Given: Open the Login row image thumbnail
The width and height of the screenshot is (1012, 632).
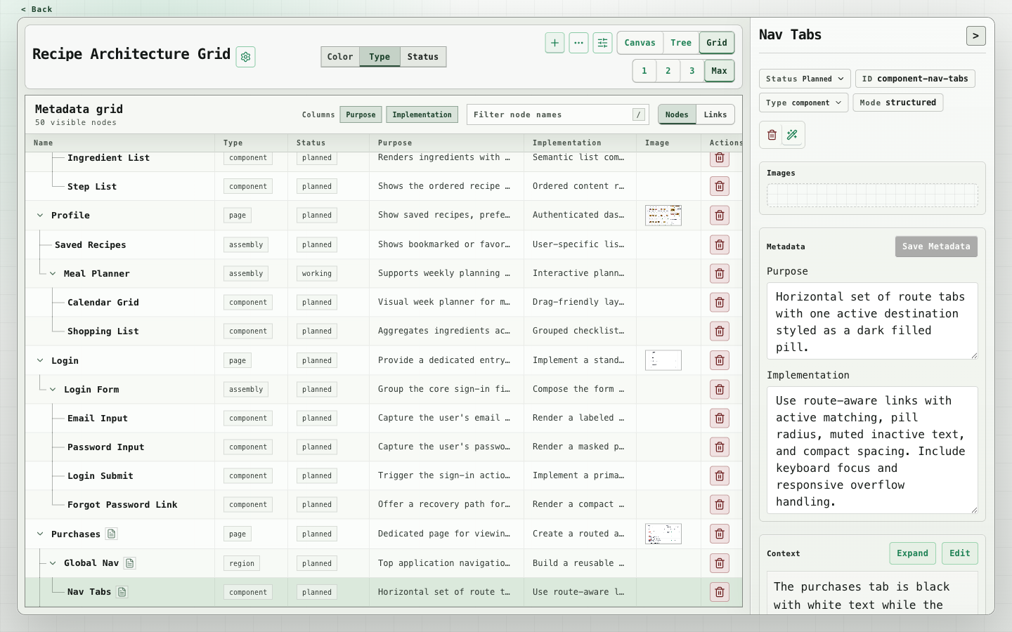Looking at the screenshot, I should 663,361.
